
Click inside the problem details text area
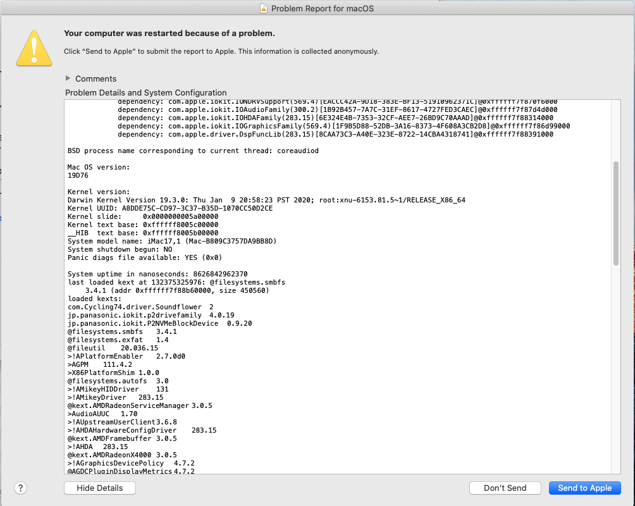[x=316, y=285]
